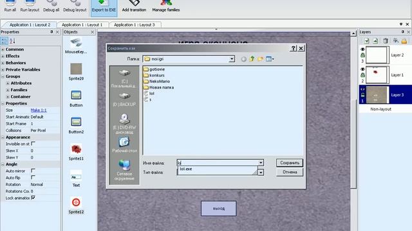Image resolution: width=412 pixels, height=231 pixels.
Task: Switch to Application 1 : Layout 3 tab
Action: click(x=135, y=24)
